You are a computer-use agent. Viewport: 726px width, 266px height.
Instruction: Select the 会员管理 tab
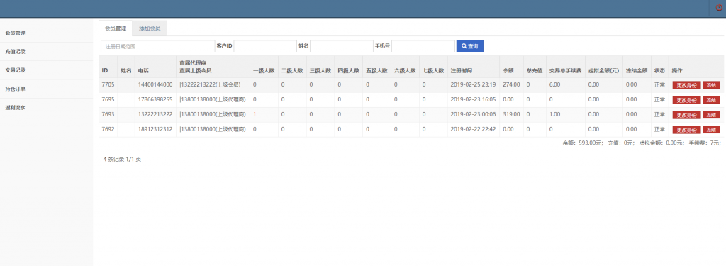[116, 28]
